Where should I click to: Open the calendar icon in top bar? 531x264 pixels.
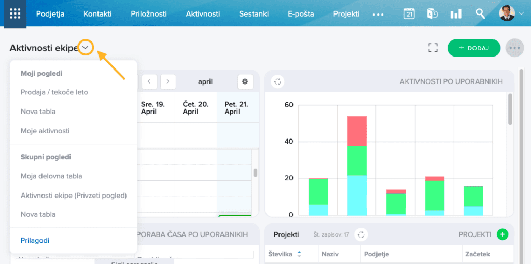pos(409,14)
